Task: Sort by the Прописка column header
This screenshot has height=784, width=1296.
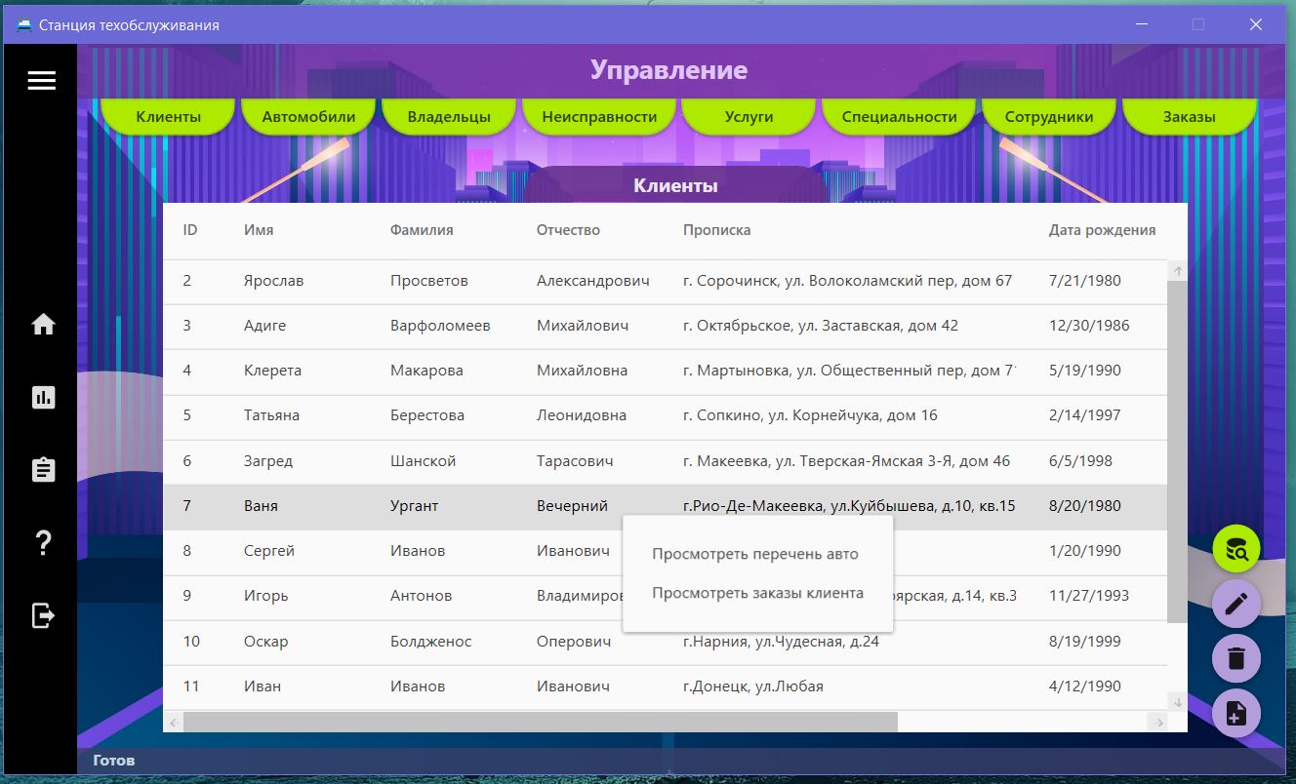Action: click(x=716, y=230)
